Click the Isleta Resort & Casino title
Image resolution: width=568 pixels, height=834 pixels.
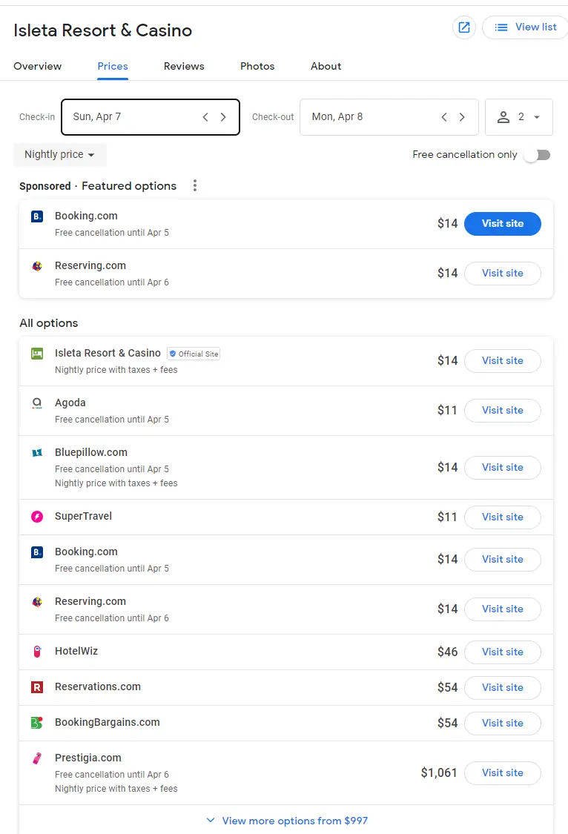[x=102, y=30]
